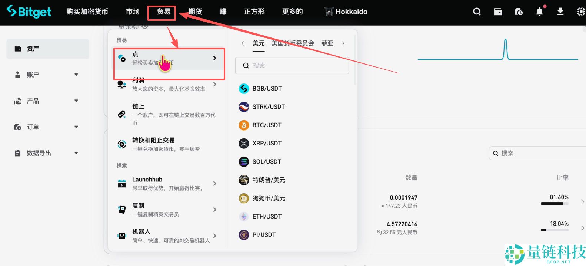This screenshot has height=266, width=586.
Task: Click the 狗狗币/美元 doge icon
Action: [x=244, y=198]
